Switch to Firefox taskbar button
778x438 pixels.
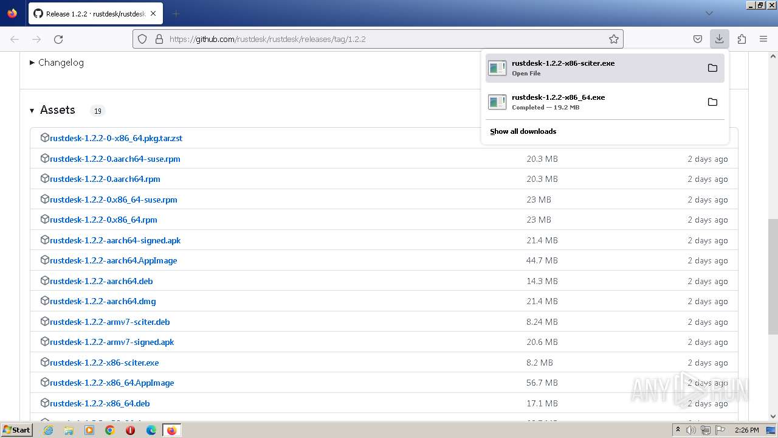coord(171,430)
